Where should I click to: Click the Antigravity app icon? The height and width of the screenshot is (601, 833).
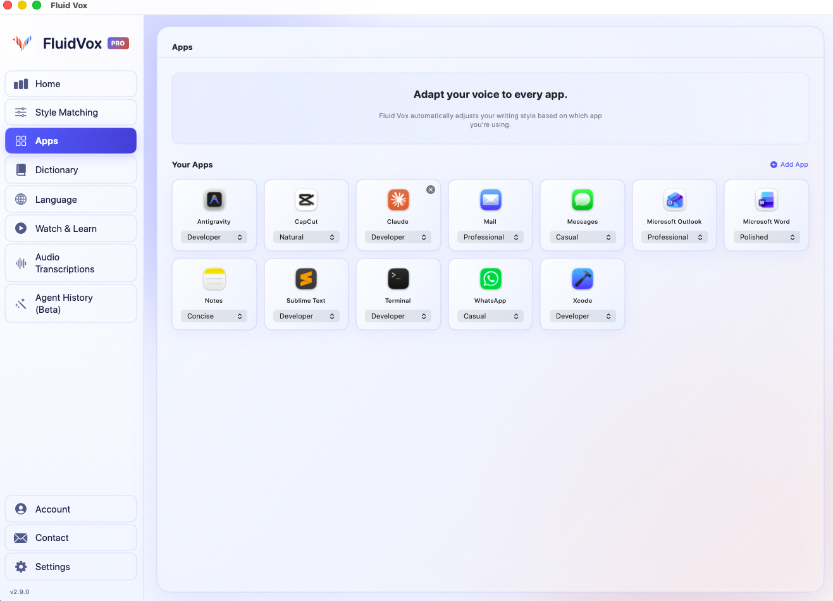[x=214, y=200]
